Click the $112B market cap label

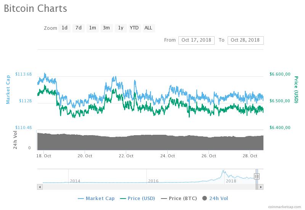click(x=25, y=101)
